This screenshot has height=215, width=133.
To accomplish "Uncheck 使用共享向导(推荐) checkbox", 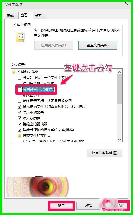I will point(20,89).
